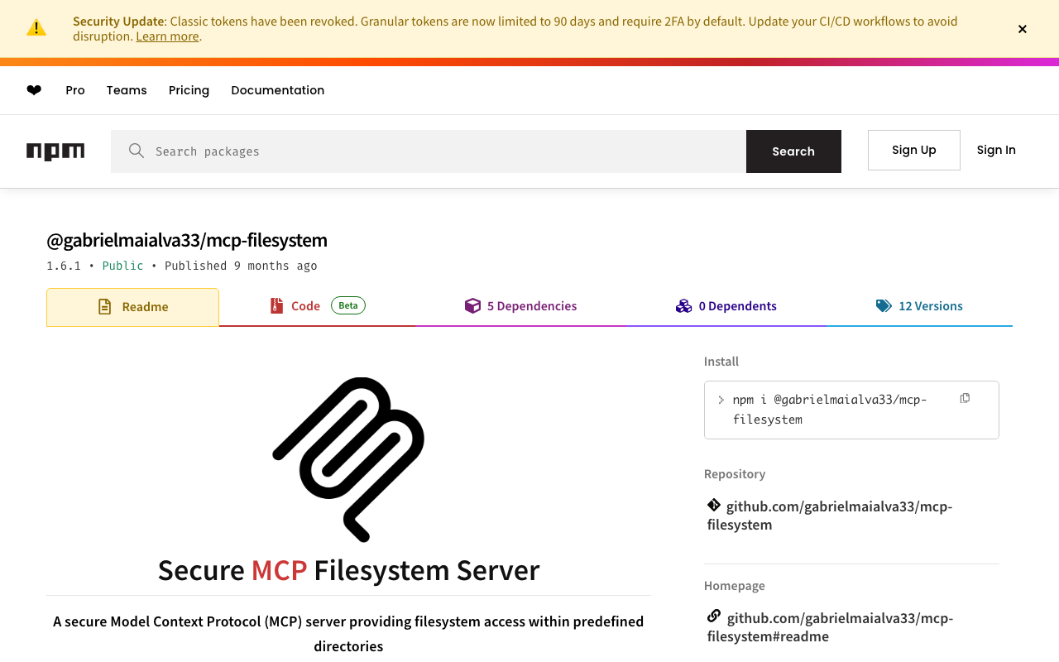Click the Beta badge on Code tab

(348, 305)
